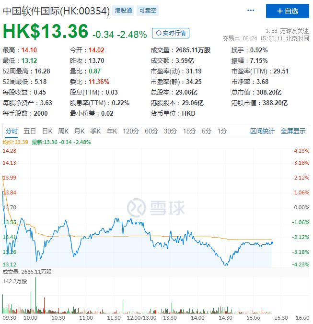This screenshot has width=313, height=324.
Task: Click the 4.23% top right axis label
Action: click(301, 151)
